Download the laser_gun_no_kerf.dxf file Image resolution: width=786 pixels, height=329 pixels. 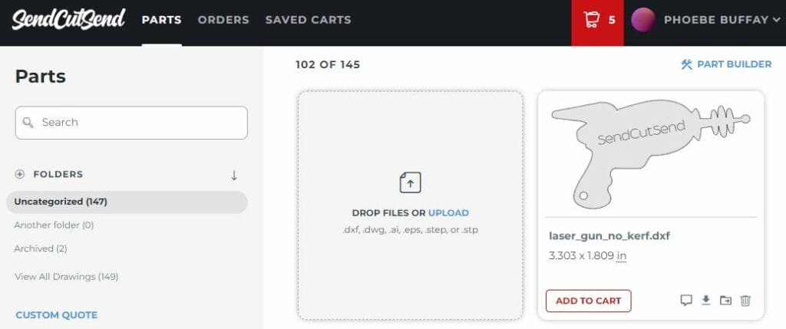pos(706,301)
